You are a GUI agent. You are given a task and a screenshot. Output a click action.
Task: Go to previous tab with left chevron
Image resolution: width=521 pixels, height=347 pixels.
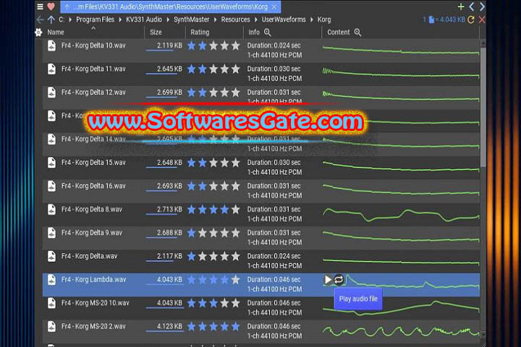click(x=472, y=7)
